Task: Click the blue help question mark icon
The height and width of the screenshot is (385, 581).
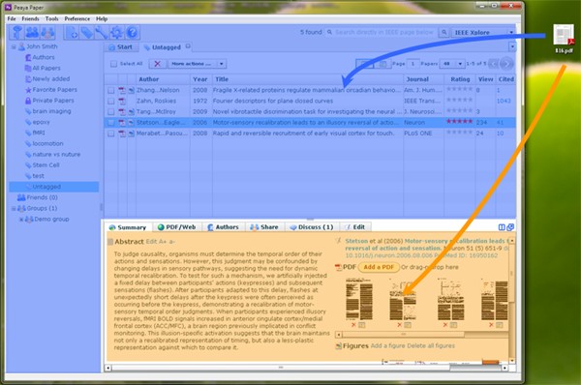Action: click(x=132, y=33)
